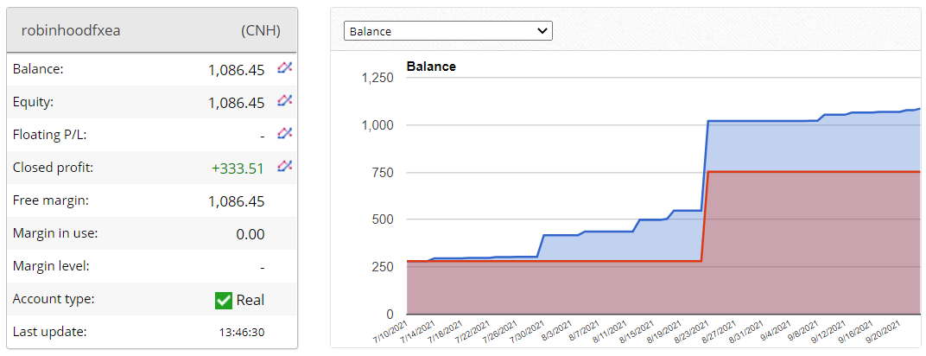Select the Balance value 1,086.45
Screen dimensions: 926x356
pos(236,70)
